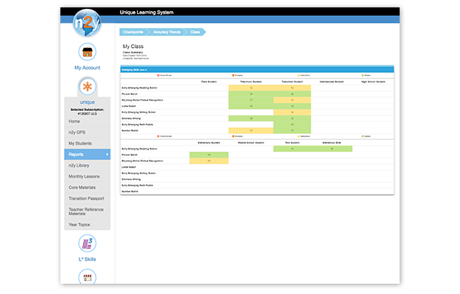
Task: Click the Transition Student column header
Action: [292, 82]
